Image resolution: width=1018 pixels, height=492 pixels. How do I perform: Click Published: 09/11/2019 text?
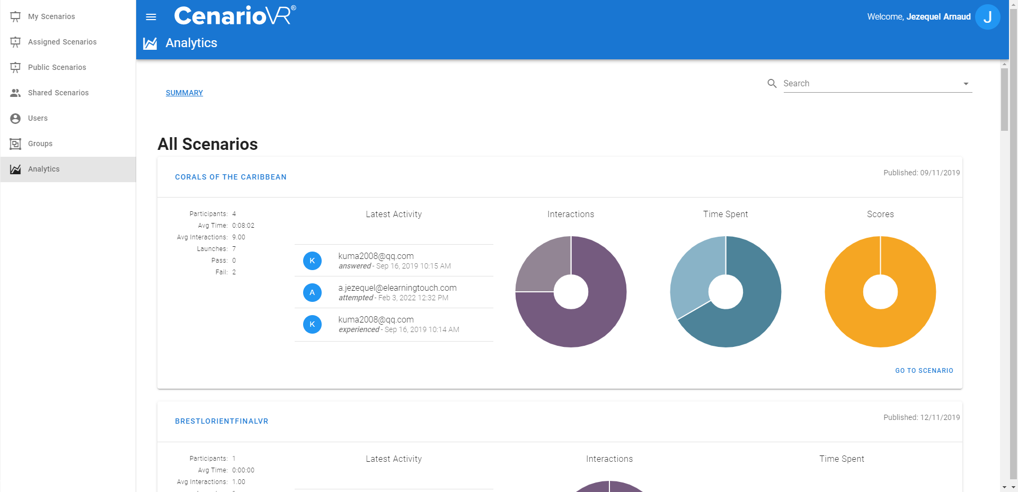click(x=922, y=173)
